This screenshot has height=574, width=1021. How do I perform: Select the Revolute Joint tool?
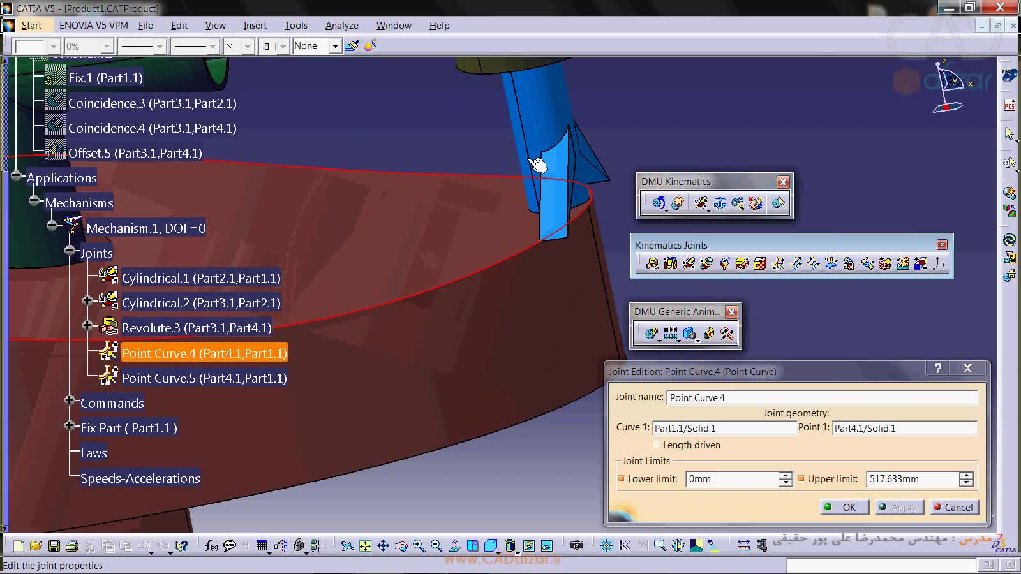click(652, 263)
